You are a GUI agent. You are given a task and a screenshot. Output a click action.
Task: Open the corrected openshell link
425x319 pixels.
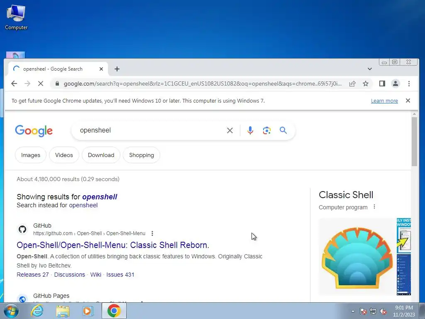point(100,196)
